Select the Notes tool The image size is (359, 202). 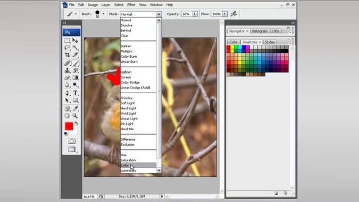pyautogui.click(x=67, y=108)
